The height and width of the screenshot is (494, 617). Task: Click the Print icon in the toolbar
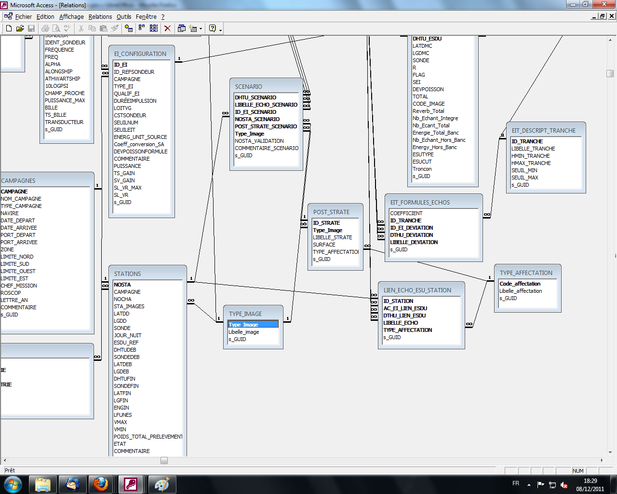45,28
